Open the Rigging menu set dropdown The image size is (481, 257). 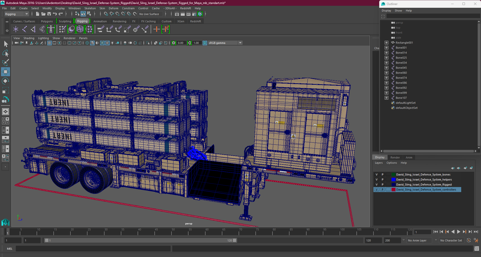17,14
